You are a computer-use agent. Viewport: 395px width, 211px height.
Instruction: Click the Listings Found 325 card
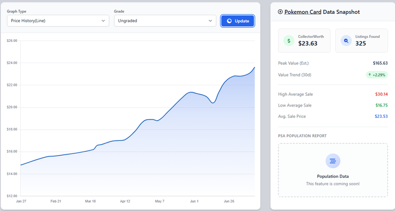pos(361,41)
